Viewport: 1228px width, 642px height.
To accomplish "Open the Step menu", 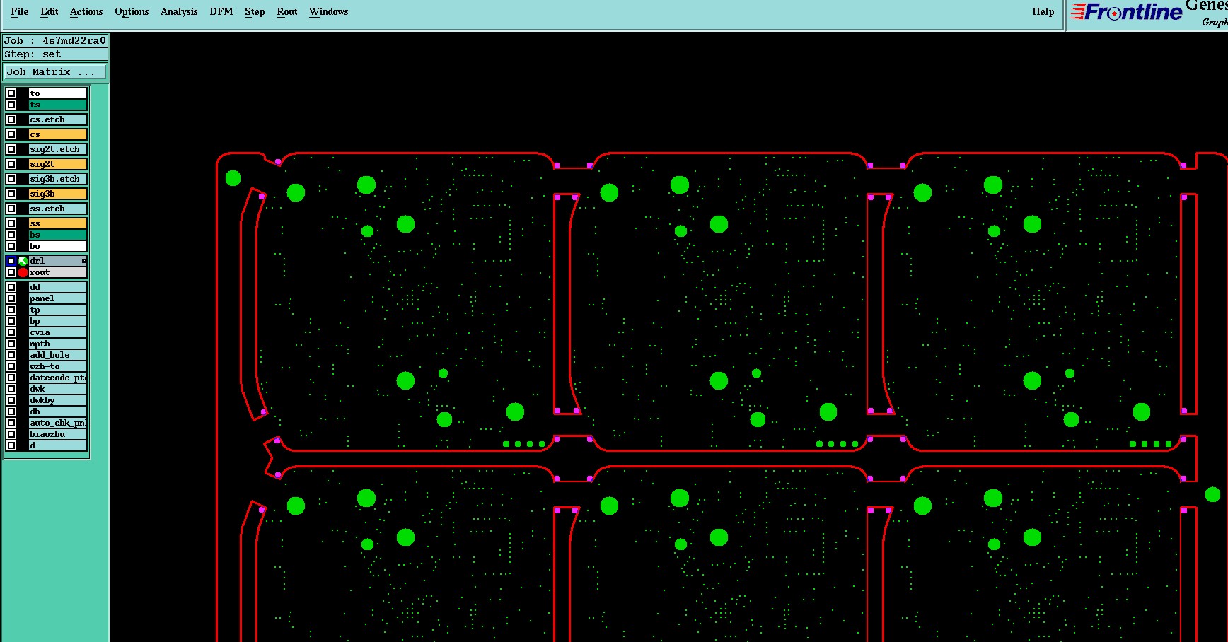I will 255,11.
